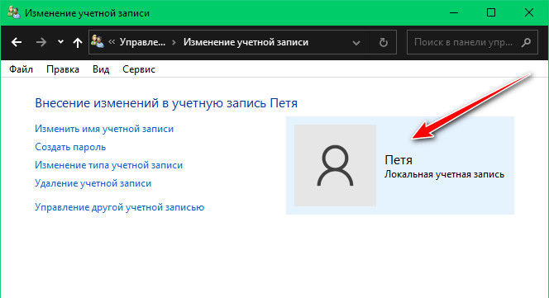Image resolution: width=549 pixels, height=298 pixels.
Task: Click the forward navigation arrow
Action: [41, 42]
